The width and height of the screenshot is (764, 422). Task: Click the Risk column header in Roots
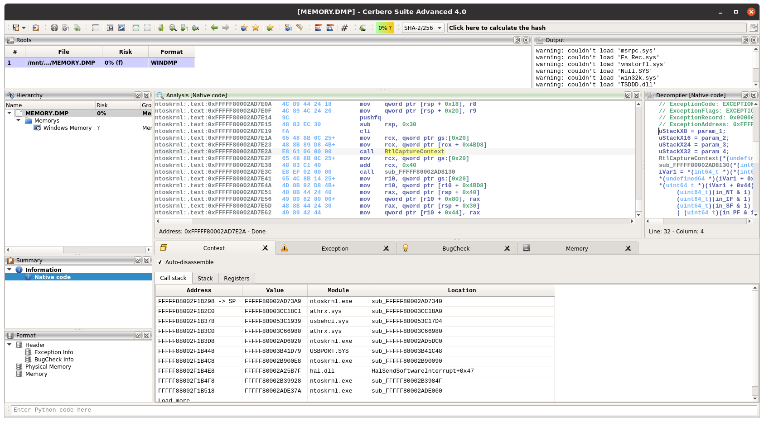[126, 52]
